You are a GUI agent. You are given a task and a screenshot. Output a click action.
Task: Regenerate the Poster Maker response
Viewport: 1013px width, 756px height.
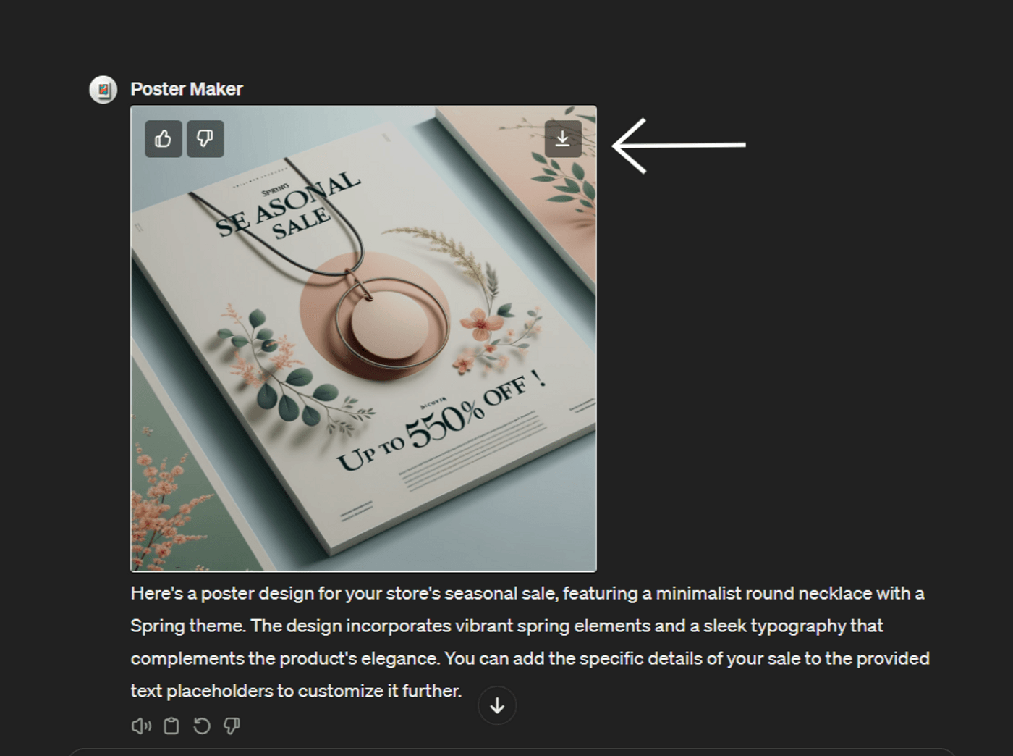point(202,726)
